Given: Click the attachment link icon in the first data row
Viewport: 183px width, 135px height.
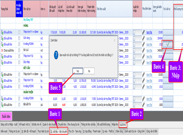Looking at the screenshot, I should coord(144,32).
